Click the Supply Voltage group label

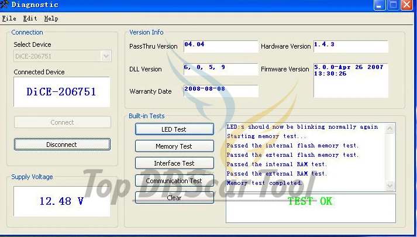pyautogui.click(x=32, y=177)
